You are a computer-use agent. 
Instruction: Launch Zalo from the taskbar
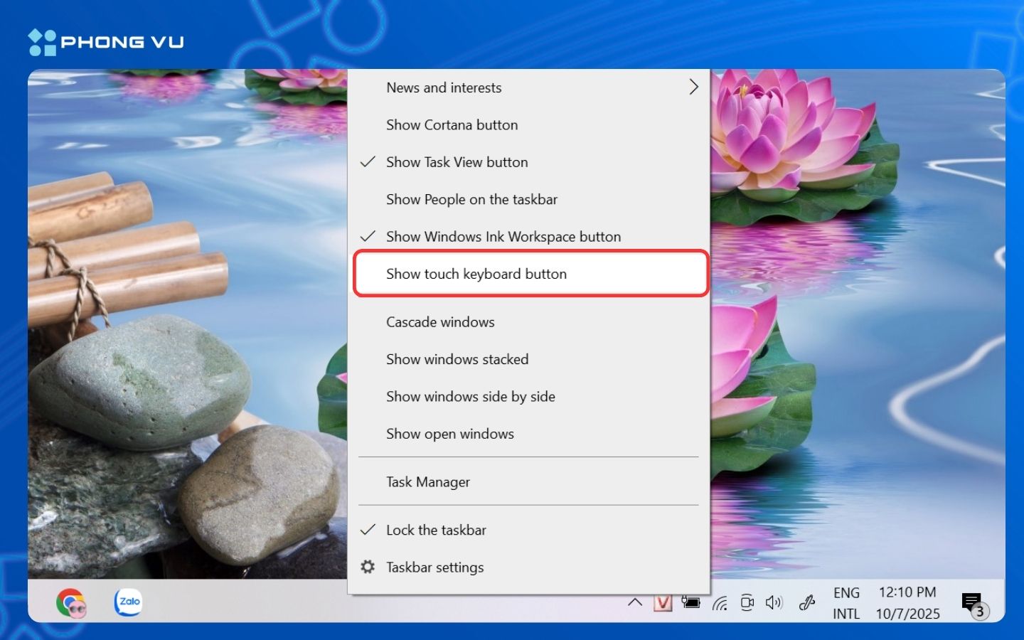(x=128, y=602)
